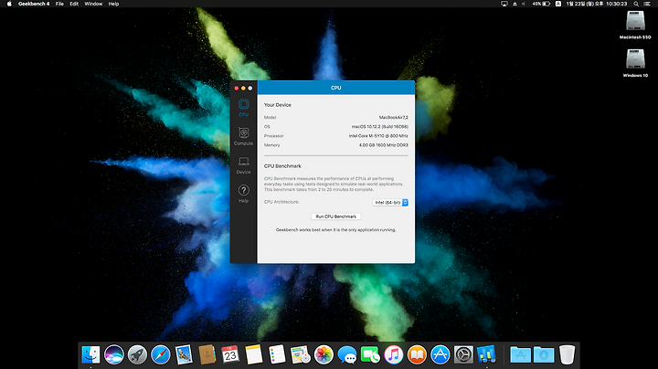Click the 4.00 GB memory value
The image size is (658, 369).
(384, 145)
